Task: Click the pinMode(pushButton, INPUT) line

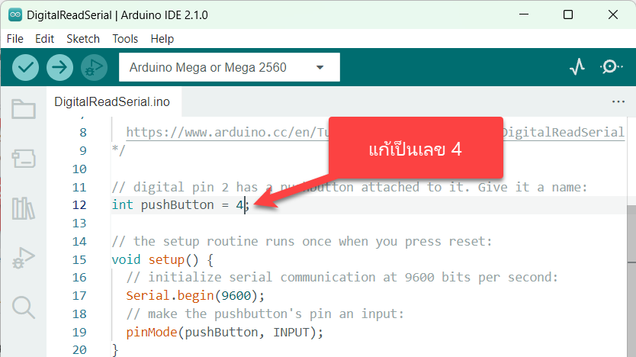Action: 225,333
